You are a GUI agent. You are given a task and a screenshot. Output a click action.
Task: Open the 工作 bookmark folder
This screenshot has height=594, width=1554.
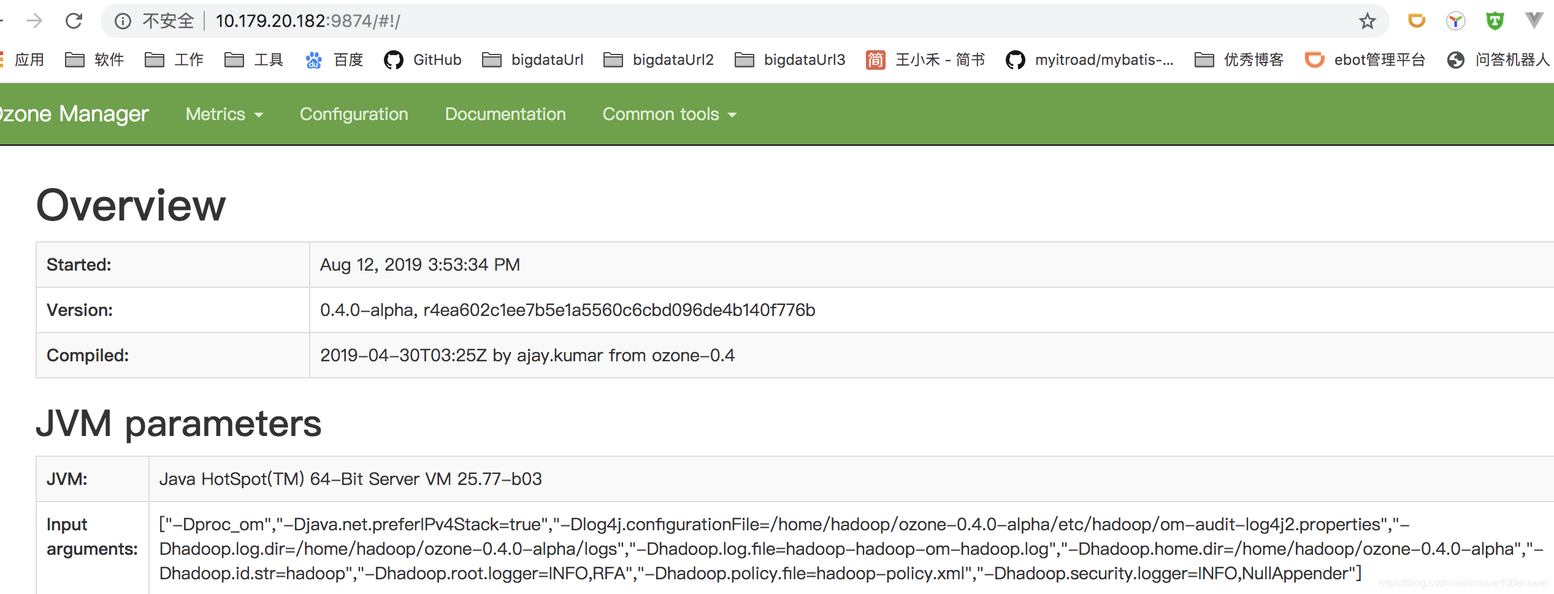coord(174,59)
